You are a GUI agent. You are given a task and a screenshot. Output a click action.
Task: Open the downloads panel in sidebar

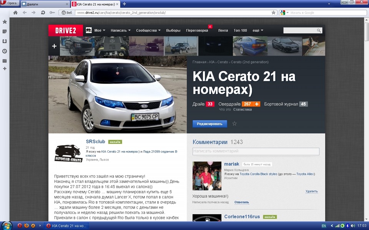(5, 41)
